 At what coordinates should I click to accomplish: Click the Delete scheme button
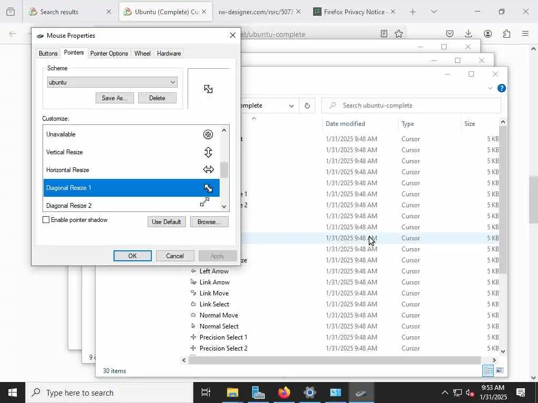[x=157, y=98]
